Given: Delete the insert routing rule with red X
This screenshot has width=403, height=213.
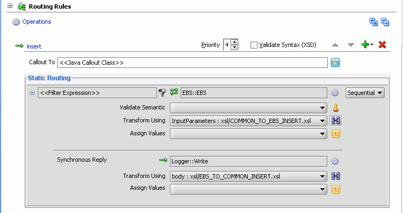Looking at the screenshot, I should coord(382,45).
